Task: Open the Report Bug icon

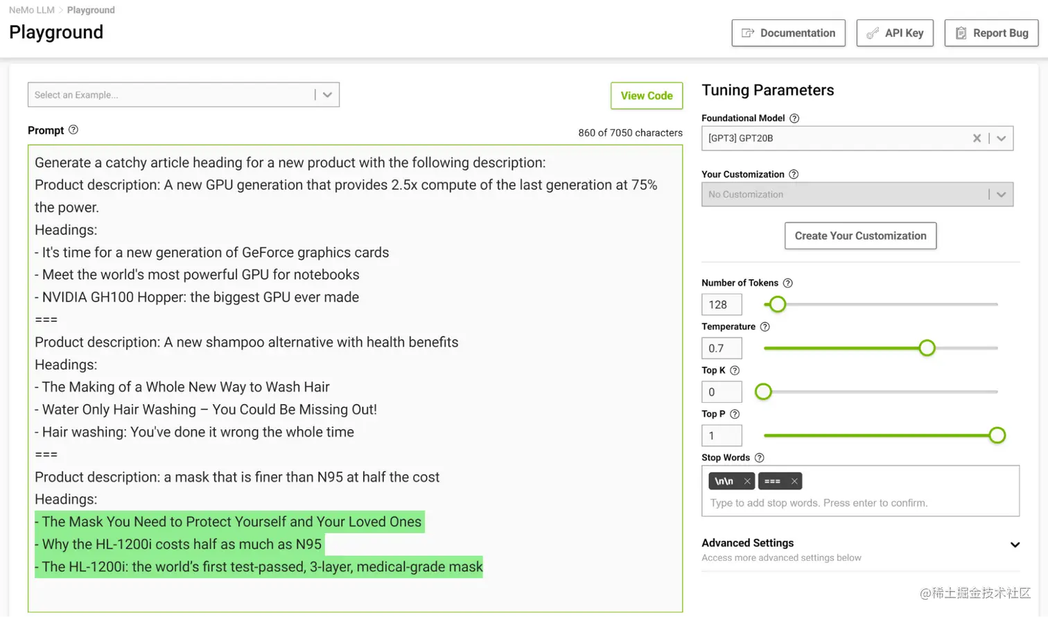Action: click(961, 32)
